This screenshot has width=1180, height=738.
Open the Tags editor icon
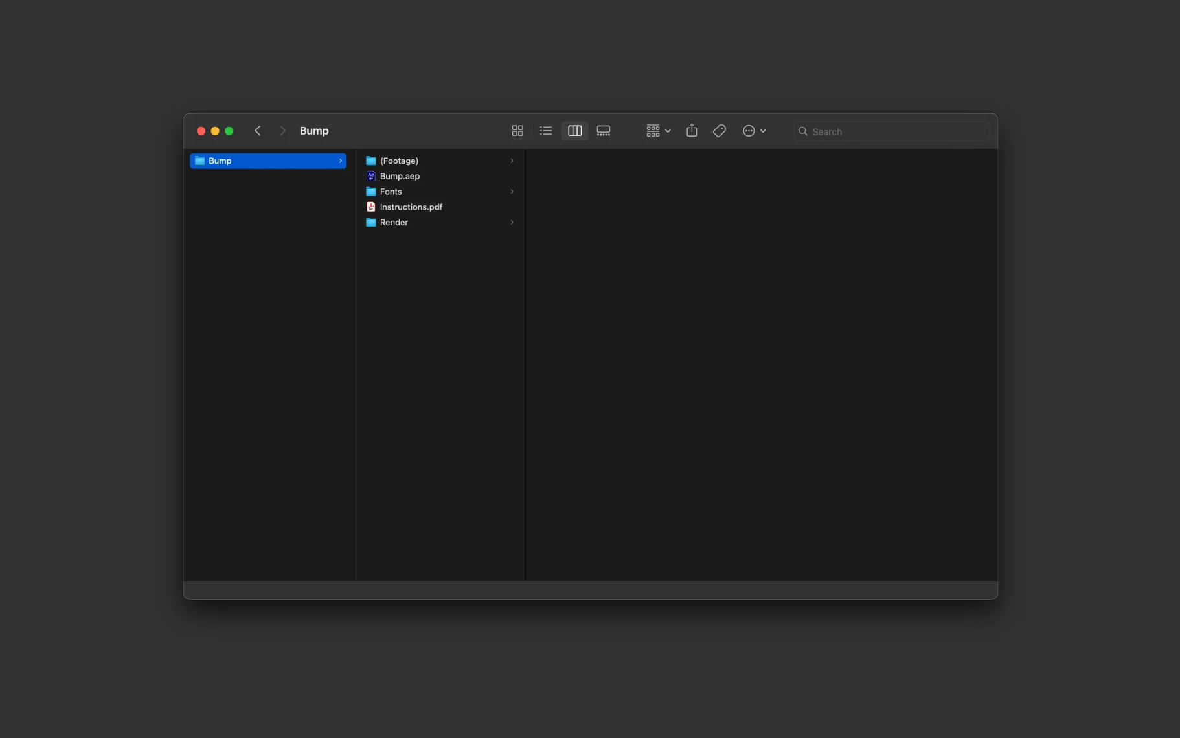[719, 131]
